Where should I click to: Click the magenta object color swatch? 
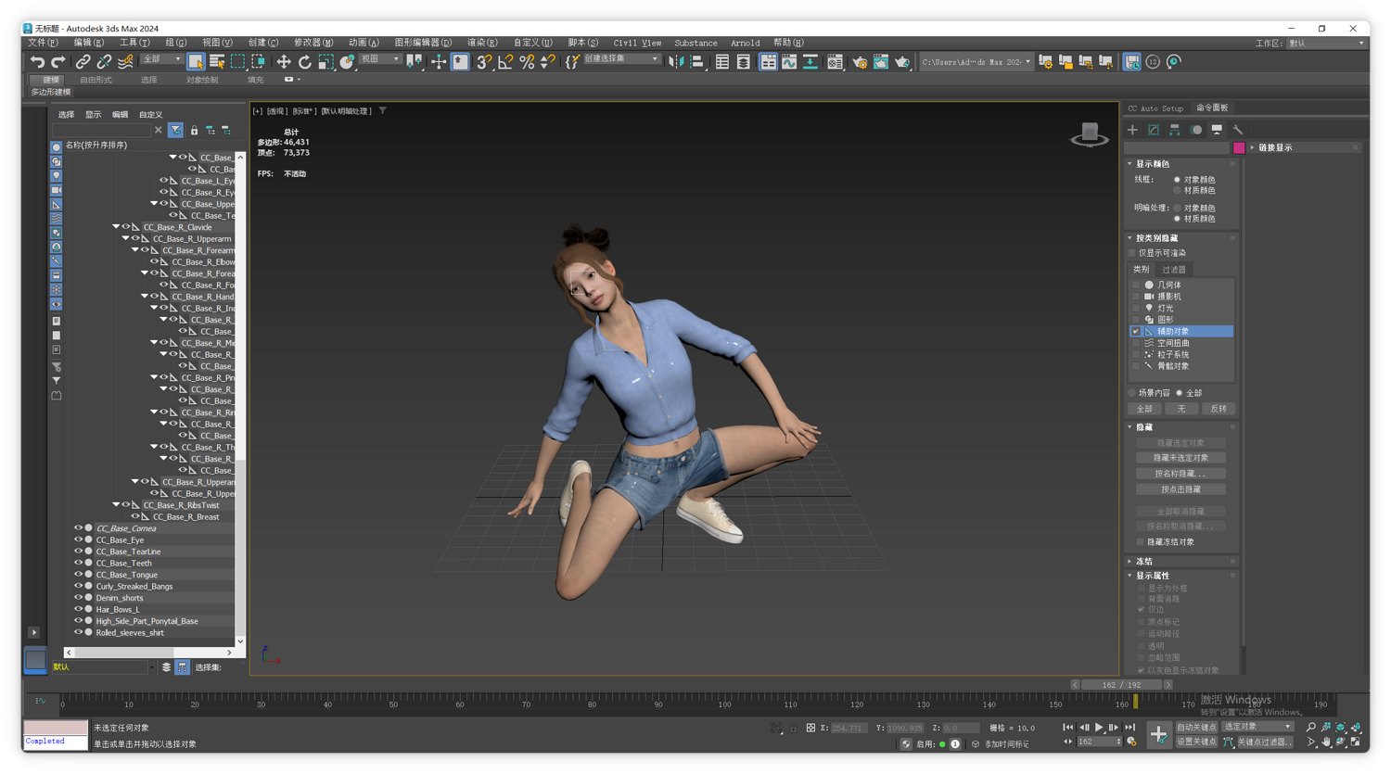click(1239, 148)
